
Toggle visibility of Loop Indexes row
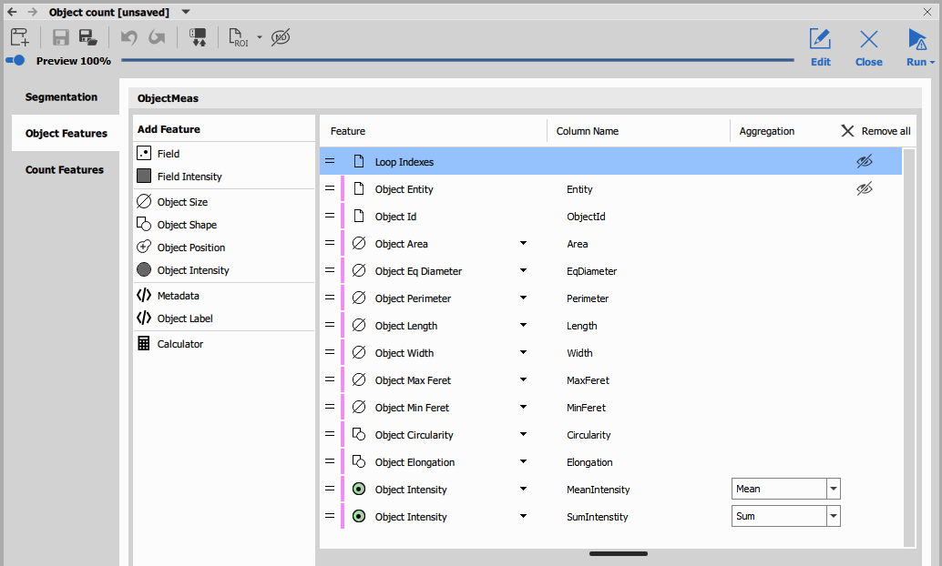(x=865, y=161)
